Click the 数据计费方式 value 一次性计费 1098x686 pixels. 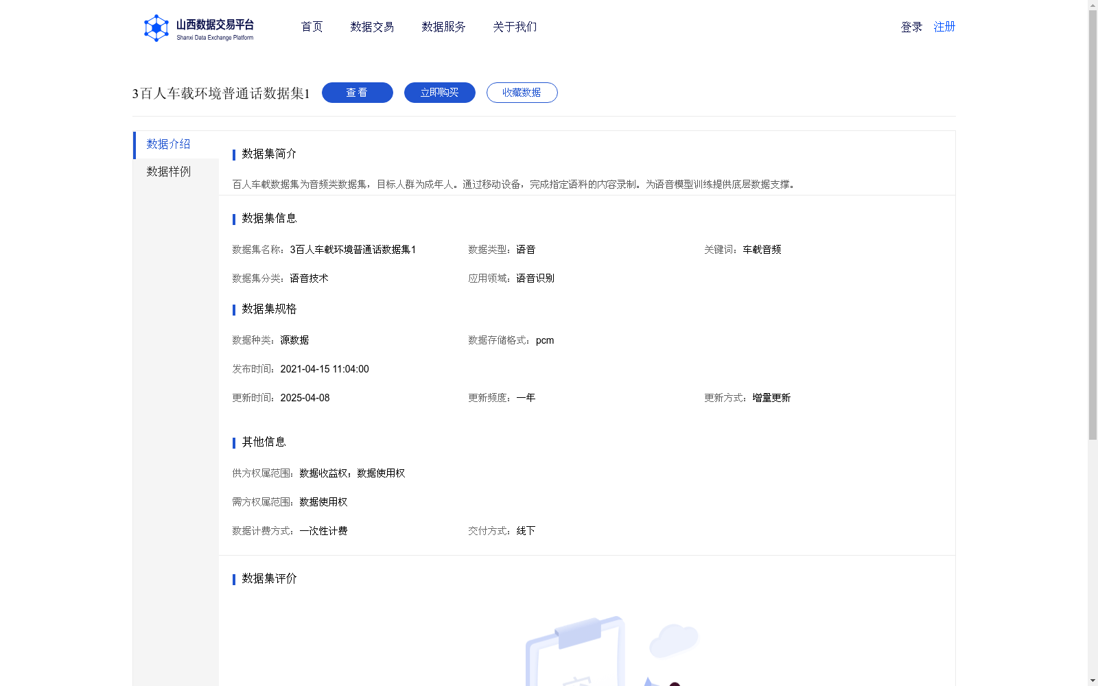[323, 531]
